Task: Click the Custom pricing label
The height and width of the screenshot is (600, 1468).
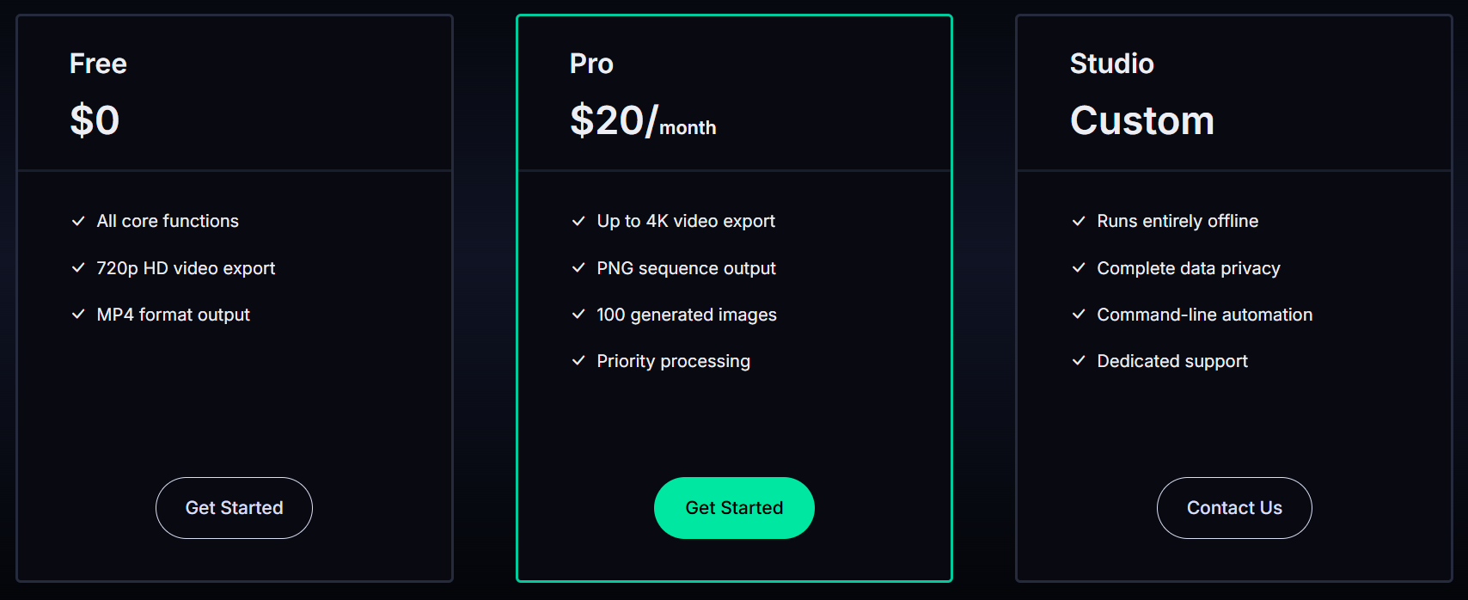Action: point(1141,120)
